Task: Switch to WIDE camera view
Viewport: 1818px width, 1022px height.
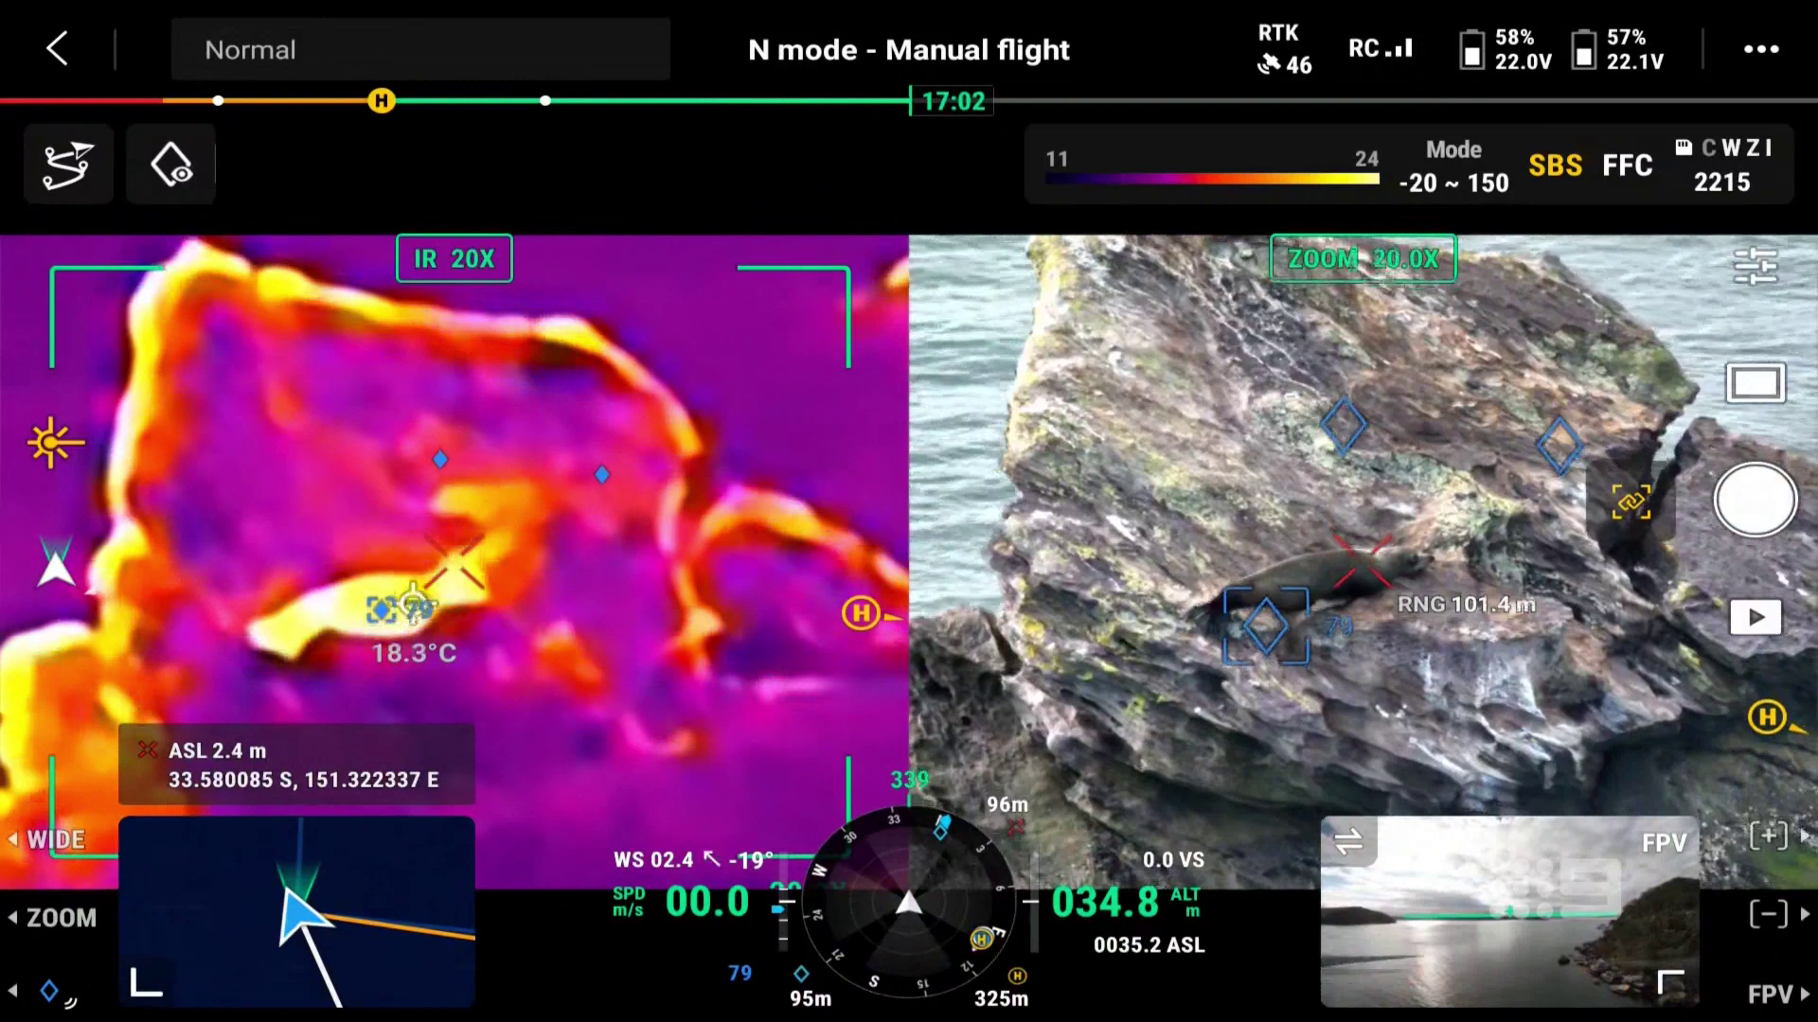Action: click(x=55, y=839)
